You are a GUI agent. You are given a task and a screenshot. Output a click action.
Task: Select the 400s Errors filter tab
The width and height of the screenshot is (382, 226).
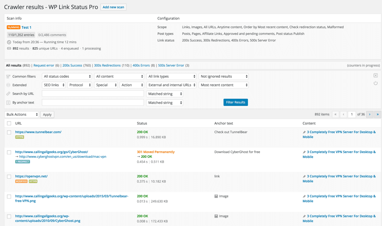(141, 65)
